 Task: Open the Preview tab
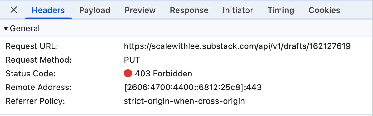(140, 10)
